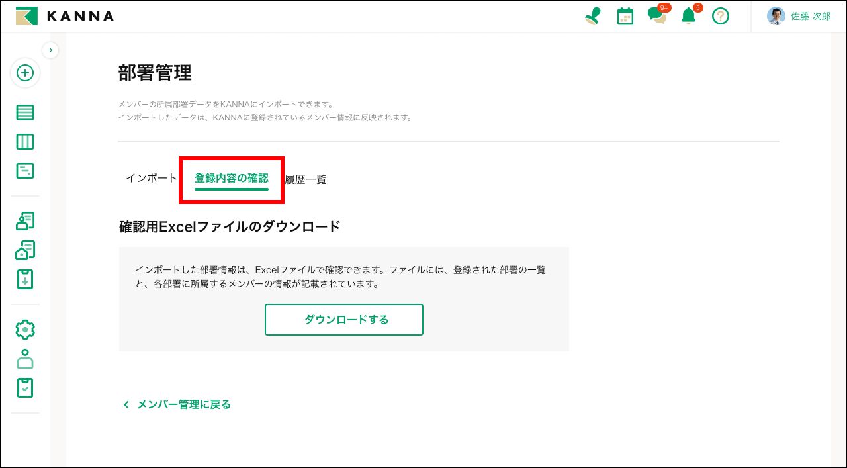Open the notifications bell showing 5 alerts

coord(688,16)
